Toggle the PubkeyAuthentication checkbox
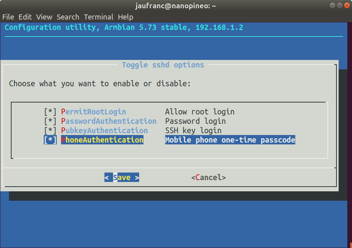352x248 pixels. pos(50,131)
